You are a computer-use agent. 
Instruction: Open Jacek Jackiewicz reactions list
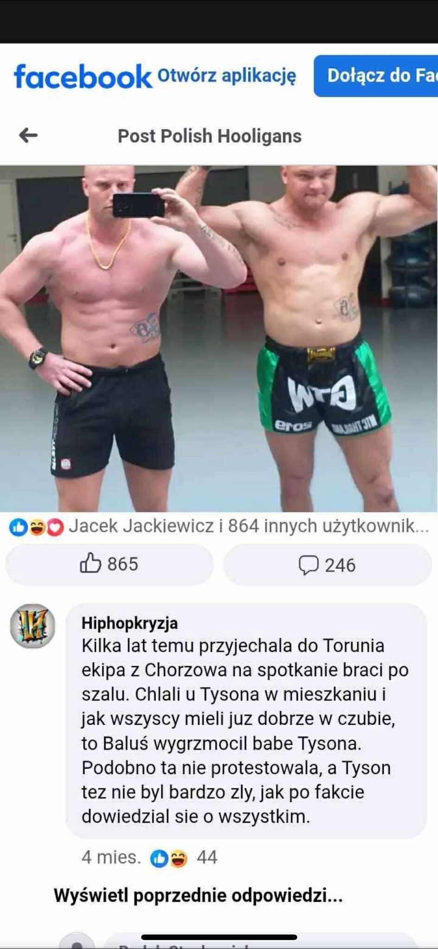point(248,526)
